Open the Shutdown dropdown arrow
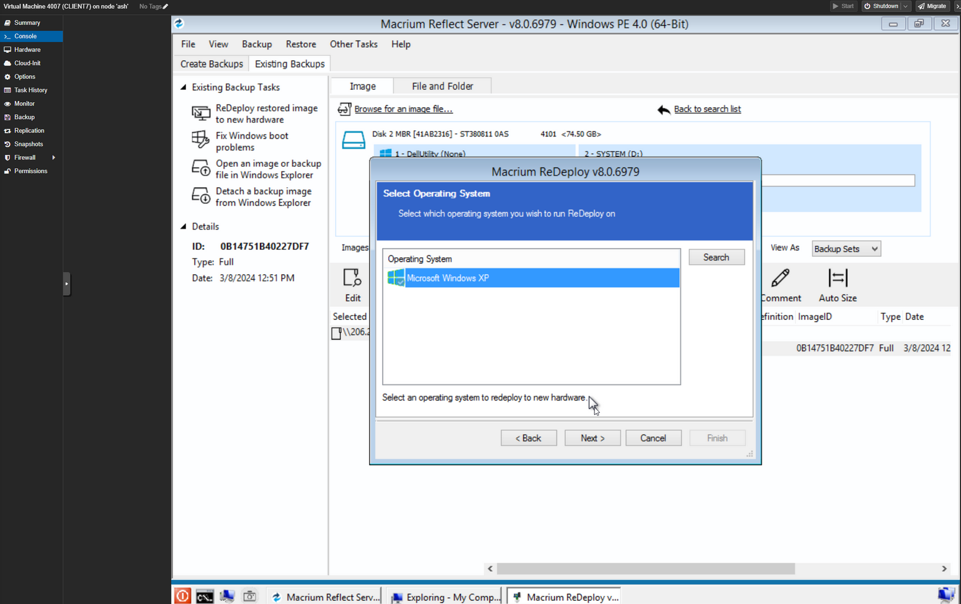Viewport: 961px width, 604px height. pyautogui.click(x=906, y=6)
